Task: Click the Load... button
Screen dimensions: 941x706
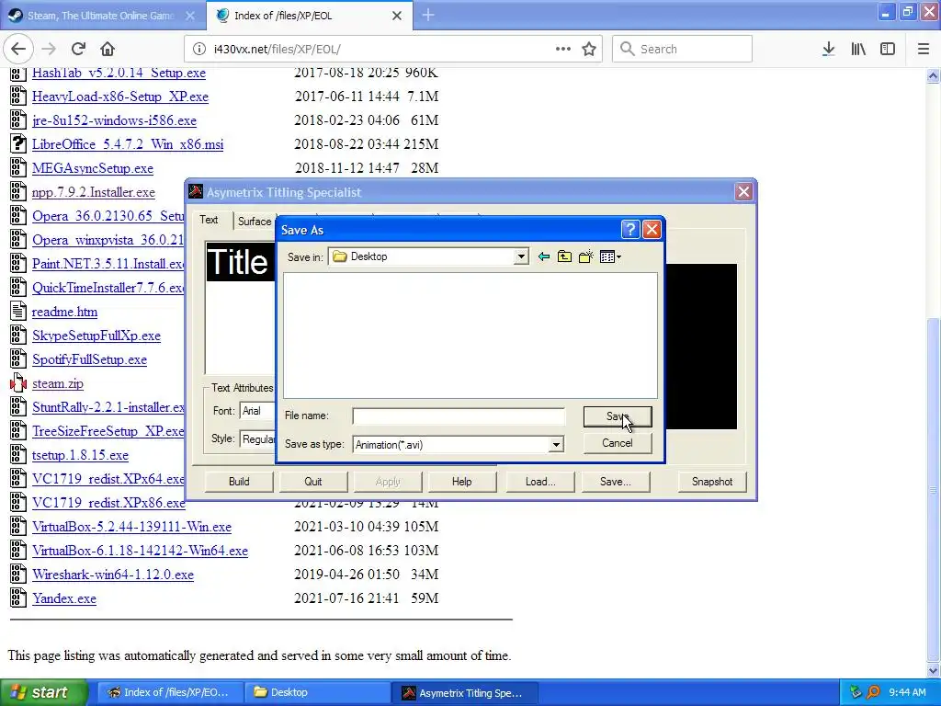Action: tap(540, 482)
